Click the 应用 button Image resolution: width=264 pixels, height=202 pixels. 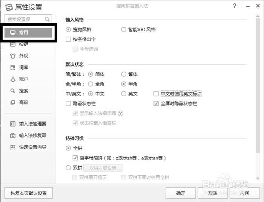[245, 193]
